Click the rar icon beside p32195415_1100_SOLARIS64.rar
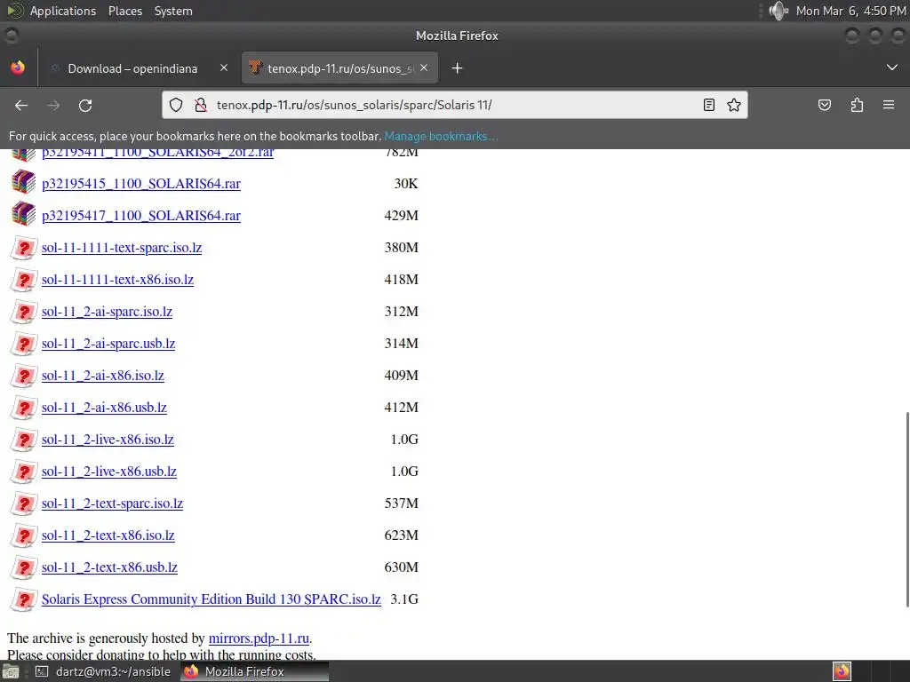 click(24, 182)
